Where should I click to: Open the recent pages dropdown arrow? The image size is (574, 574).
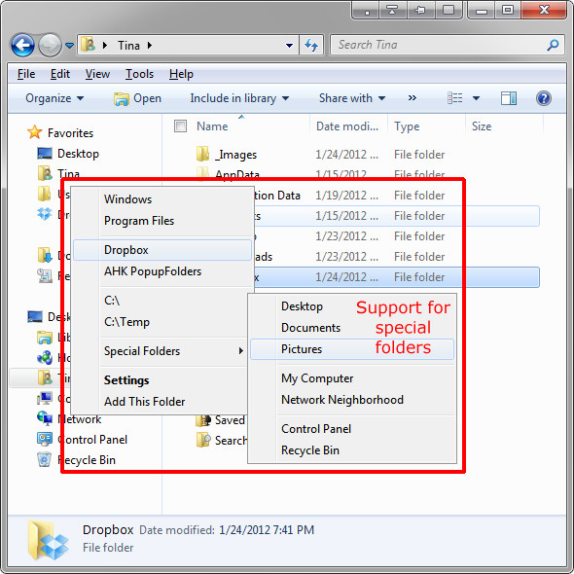point(69,46)
